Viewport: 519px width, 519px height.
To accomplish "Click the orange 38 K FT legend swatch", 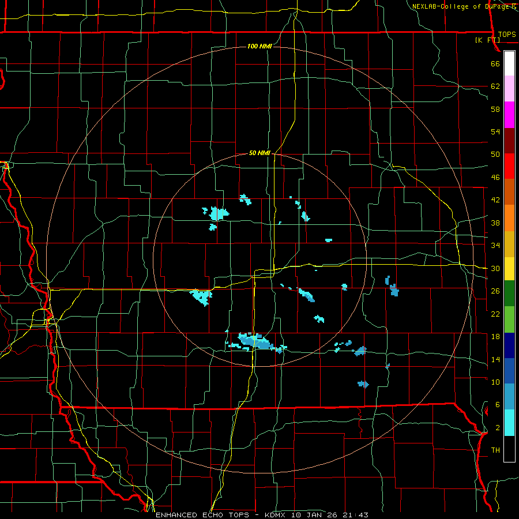I will tap(509, 218).
